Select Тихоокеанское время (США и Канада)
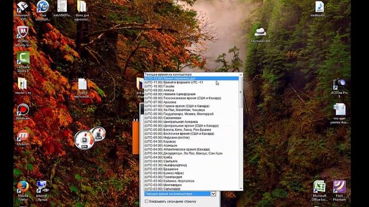The height and width of the screenshot is (207, 369). pos(191,98)
